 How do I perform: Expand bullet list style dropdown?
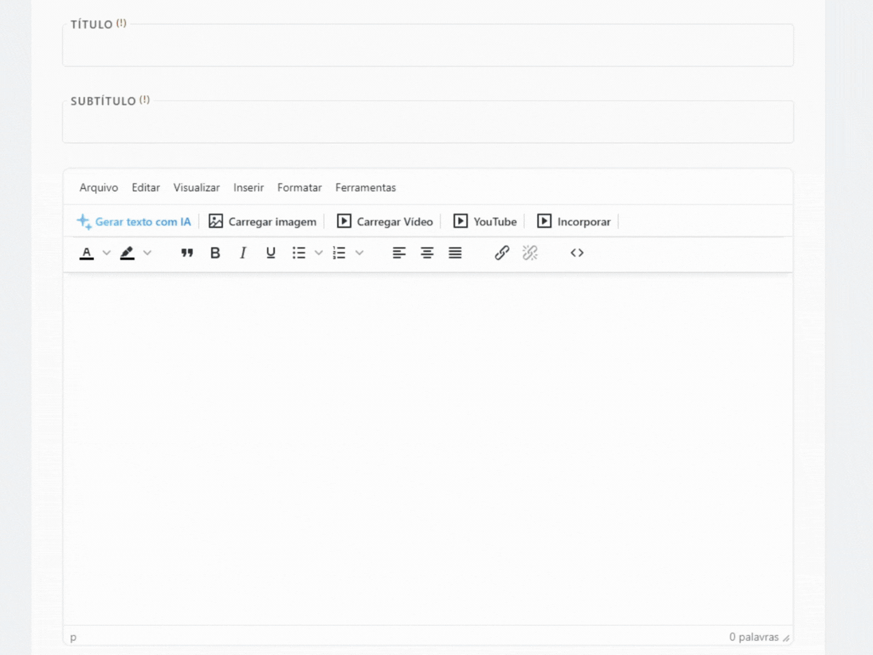319,253
